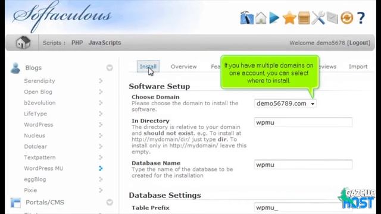Open Pixie script link
Screen dimensions: 381x214
(30, 190)
